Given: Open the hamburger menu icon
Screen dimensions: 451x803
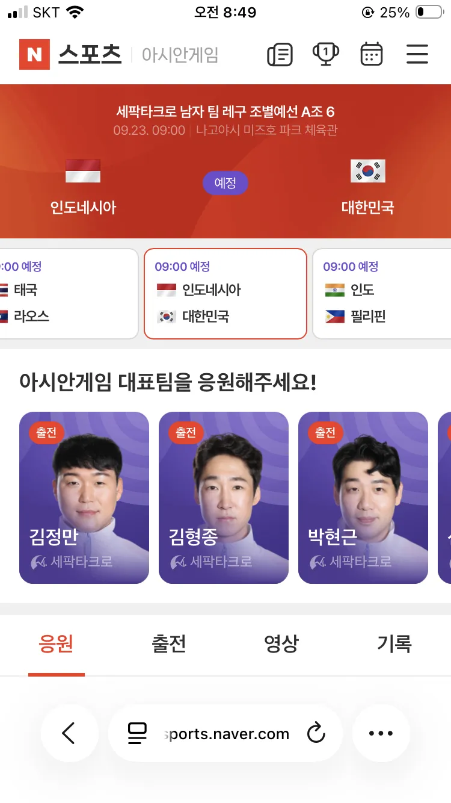Looking at the screenshot, I should click(417, 54).
